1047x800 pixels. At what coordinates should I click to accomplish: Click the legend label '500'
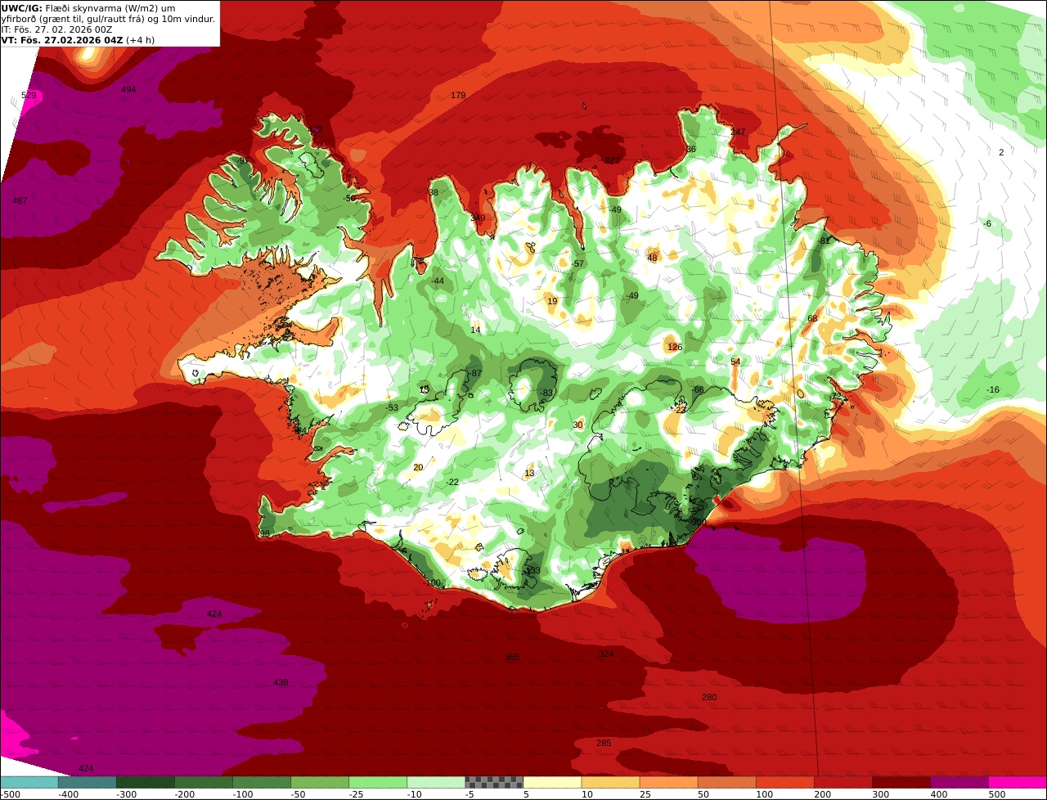pos(997,794)
